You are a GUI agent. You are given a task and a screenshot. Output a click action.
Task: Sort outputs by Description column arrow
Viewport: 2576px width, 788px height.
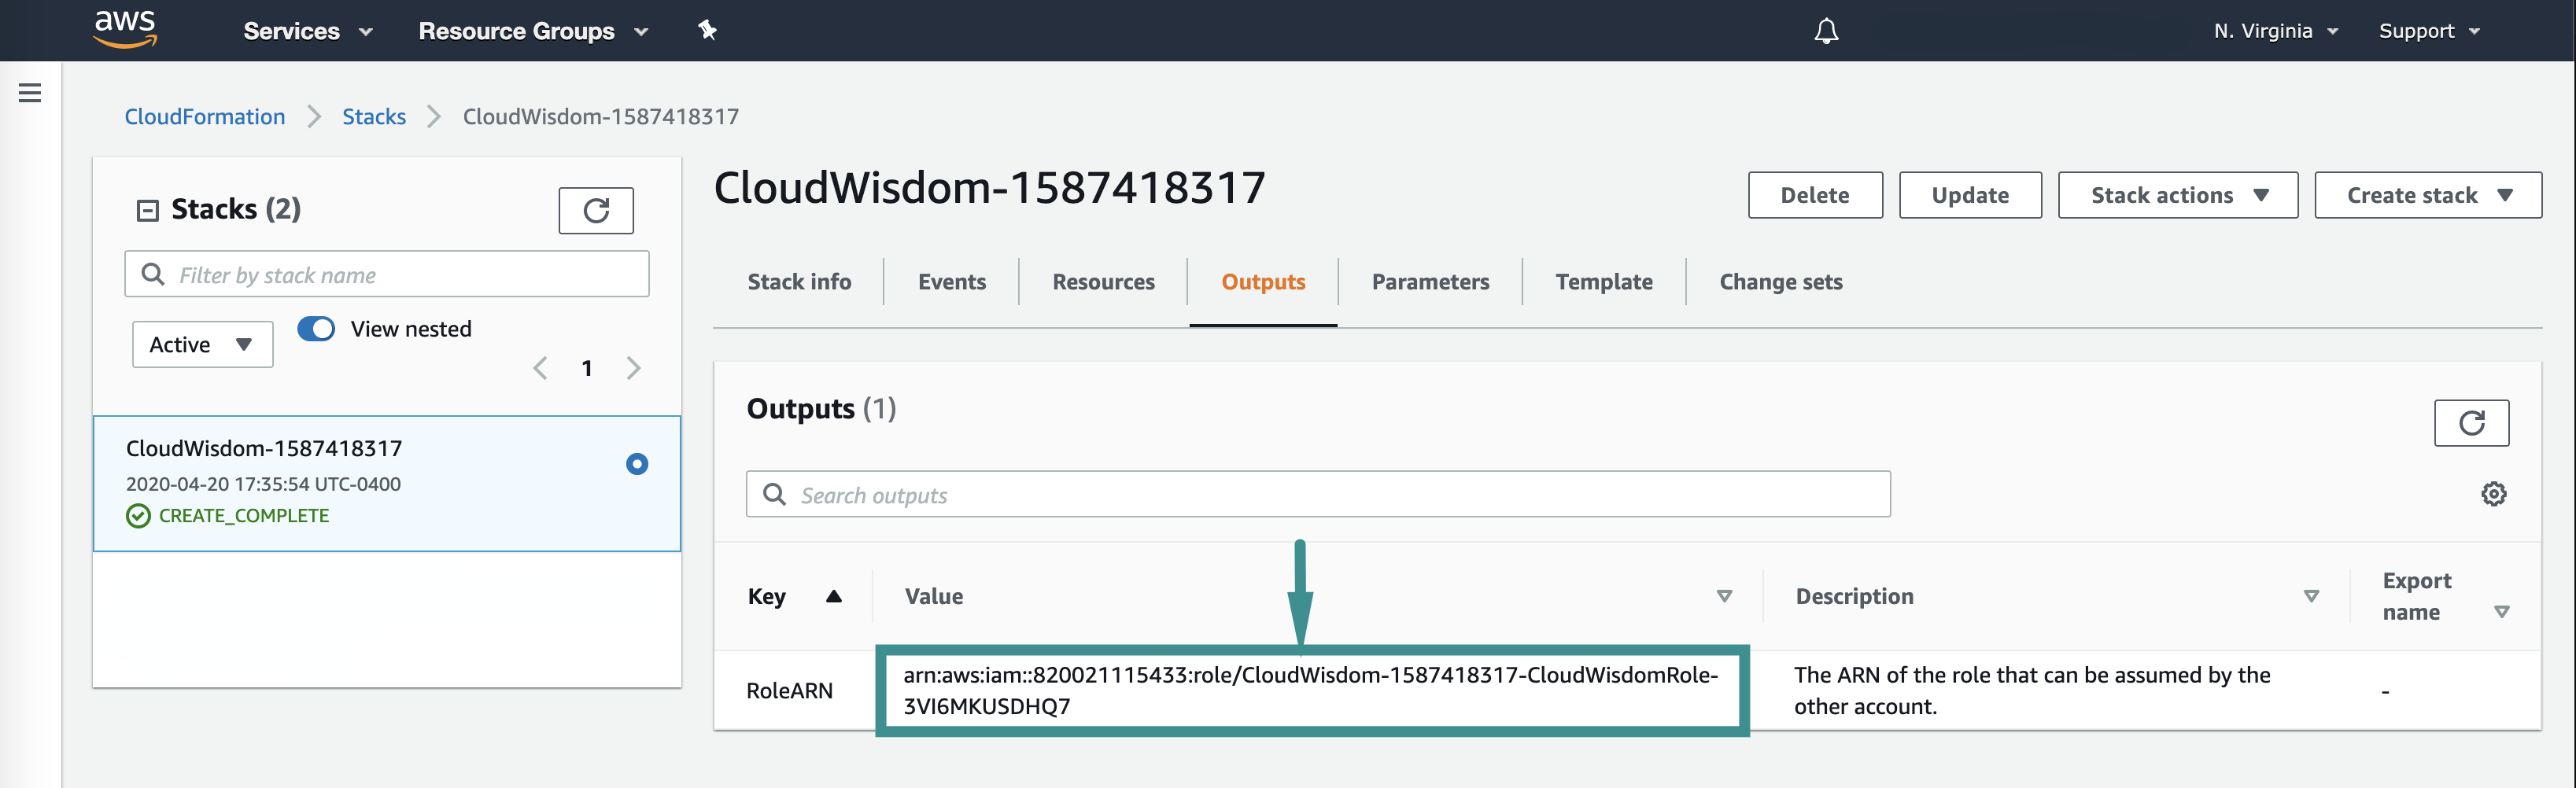tap(2311, 596)
